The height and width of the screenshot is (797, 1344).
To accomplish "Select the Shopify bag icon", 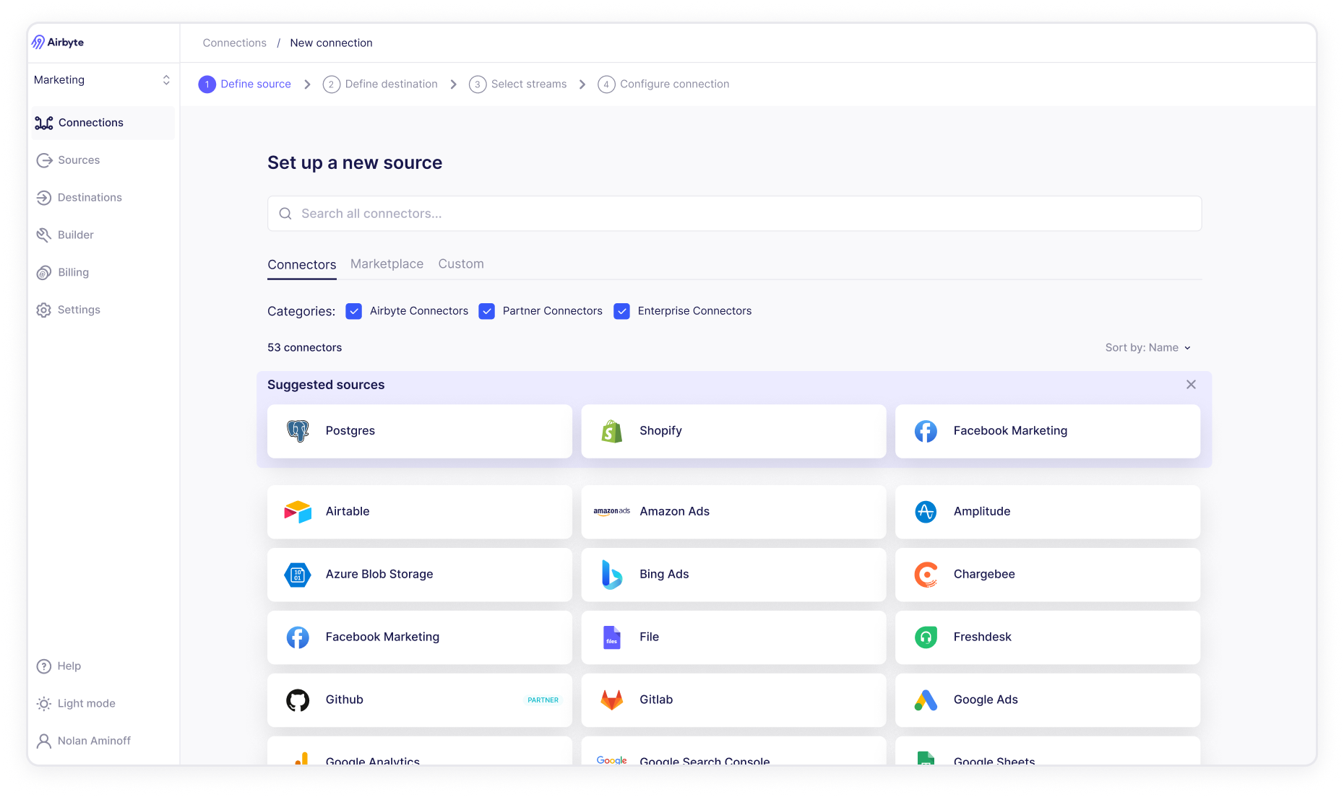I will tap(612, 431).
